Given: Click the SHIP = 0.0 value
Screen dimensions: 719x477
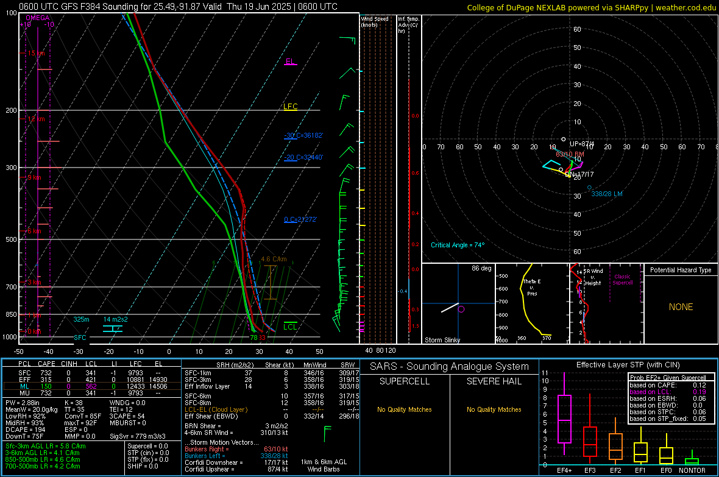Looking at the screenshot, I should pyautogui.click(x=143, y=466).
